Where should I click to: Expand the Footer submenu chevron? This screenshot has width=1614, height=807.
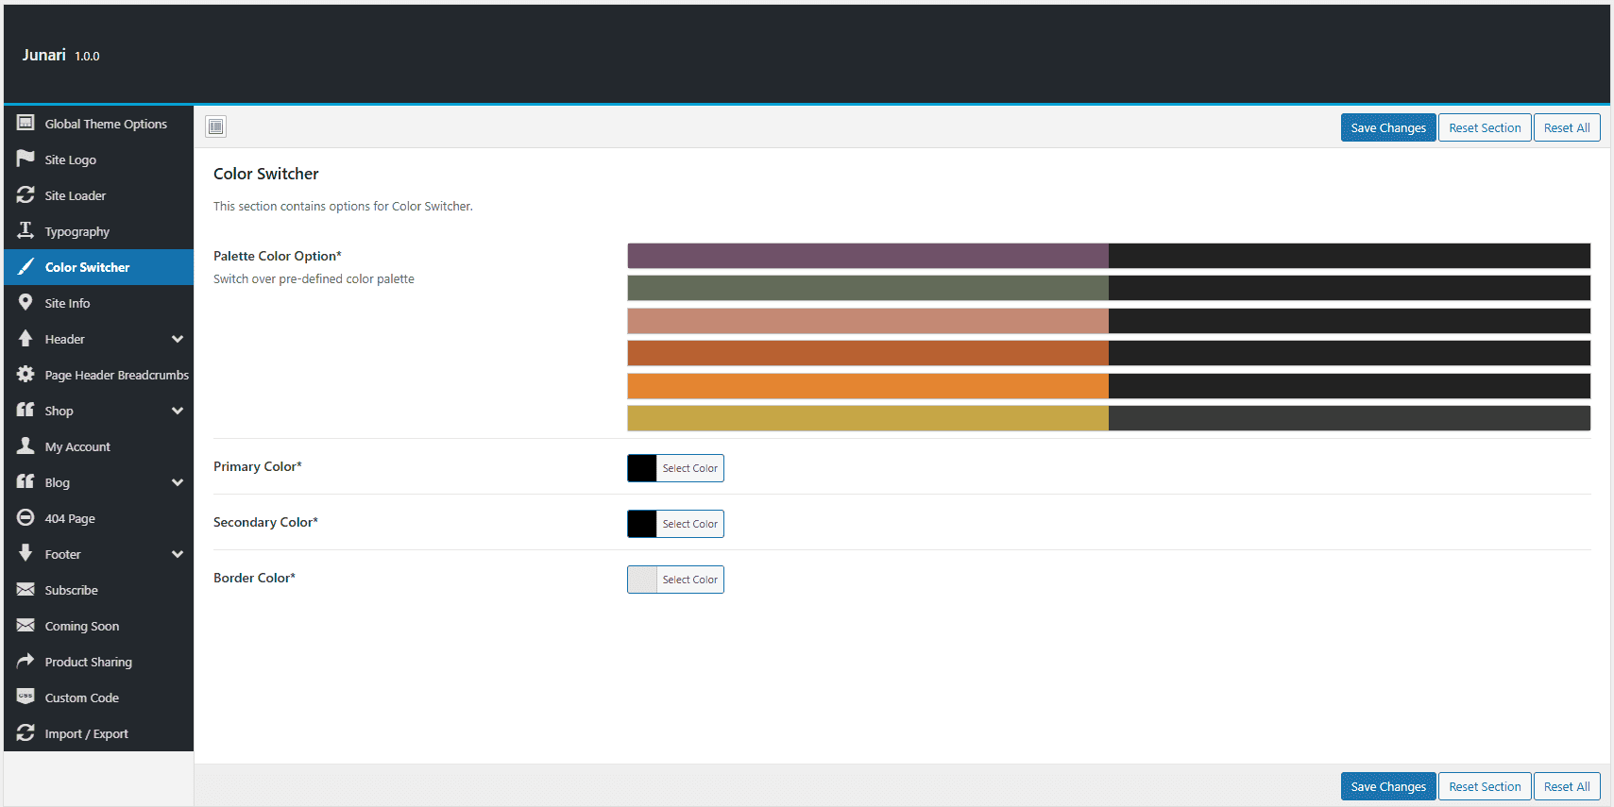pyautogui.click(x=178, y=554)
